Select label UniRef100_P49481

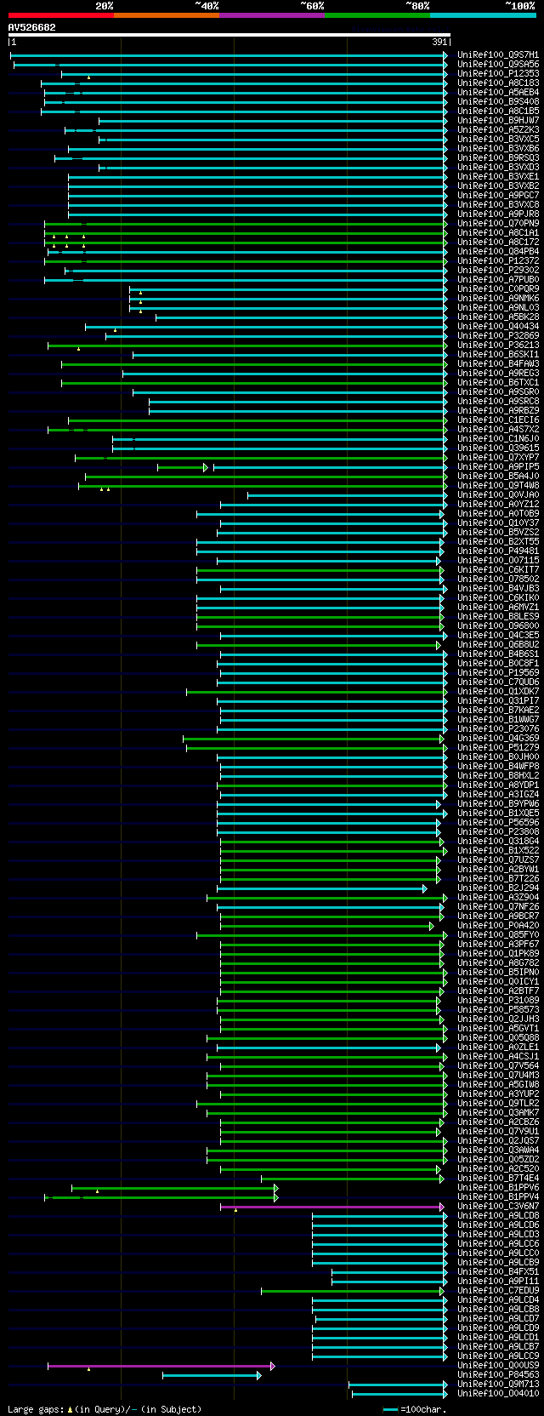(498, 551)
